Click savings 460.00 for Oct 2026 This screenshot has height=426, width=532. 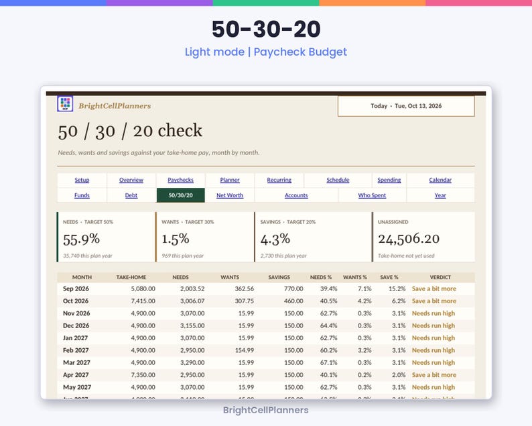point(293,301)
